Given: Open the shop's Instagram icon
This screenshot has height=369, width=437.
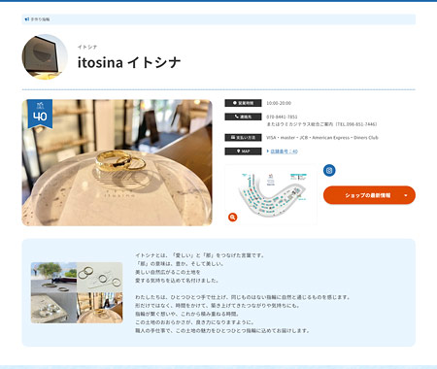Looking at the screenshot, I should 329,170.
